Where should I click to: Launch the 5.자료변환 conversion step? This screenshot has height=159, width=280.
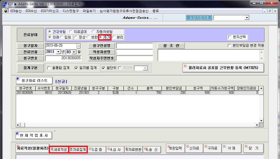134,149
